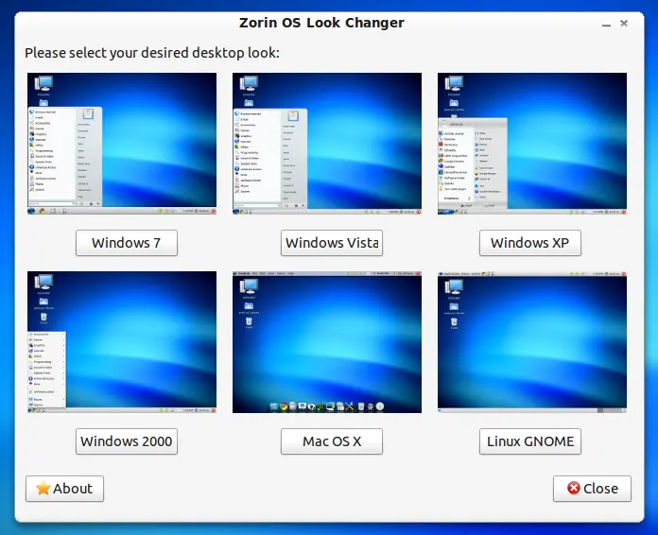
Task: Click the Linux GNOME preview thumbnail
Action: click(532, 342)
